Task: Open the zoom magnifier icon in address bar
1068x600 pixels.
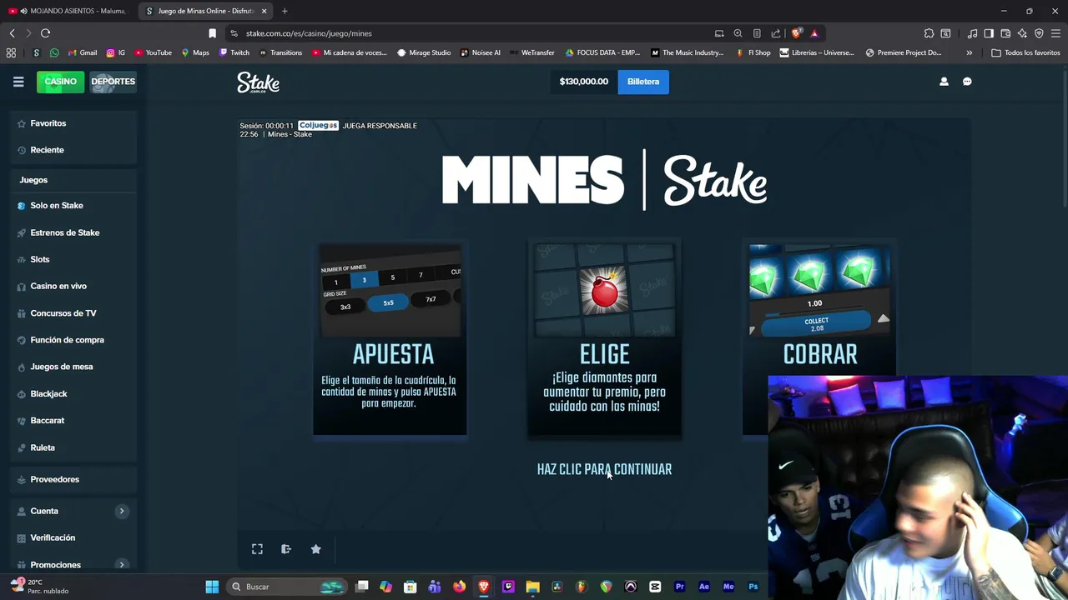Action: [x=738, y=33]
